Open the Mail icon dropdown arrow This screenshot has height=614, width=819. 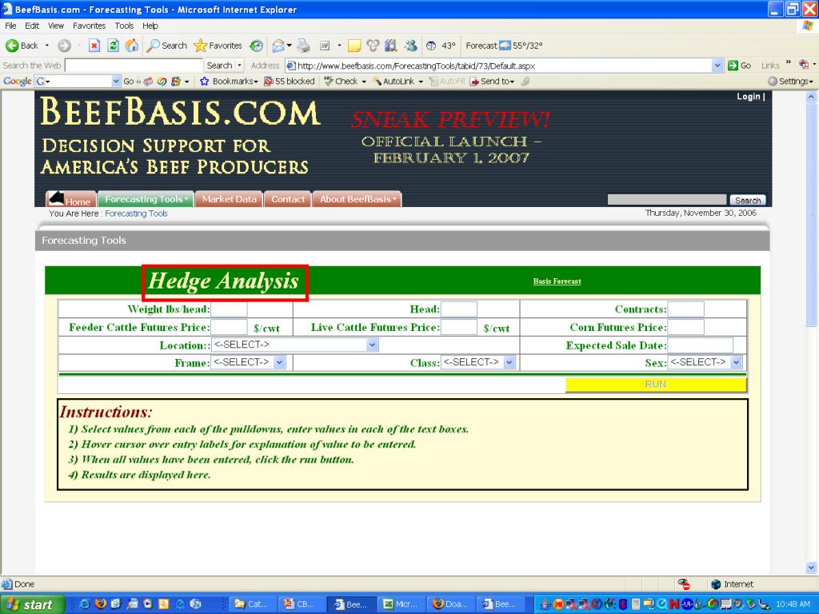coord(289,46)
